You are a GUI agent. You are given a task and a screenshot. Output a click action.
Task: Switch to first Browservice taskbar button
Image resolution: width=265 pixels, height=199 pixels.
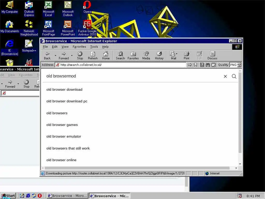[68, 196]
